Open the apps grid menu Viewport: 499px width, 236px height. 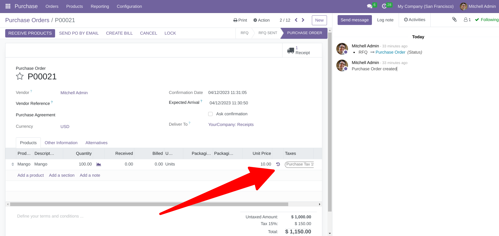pyautogui.click(x=8, y=6)
